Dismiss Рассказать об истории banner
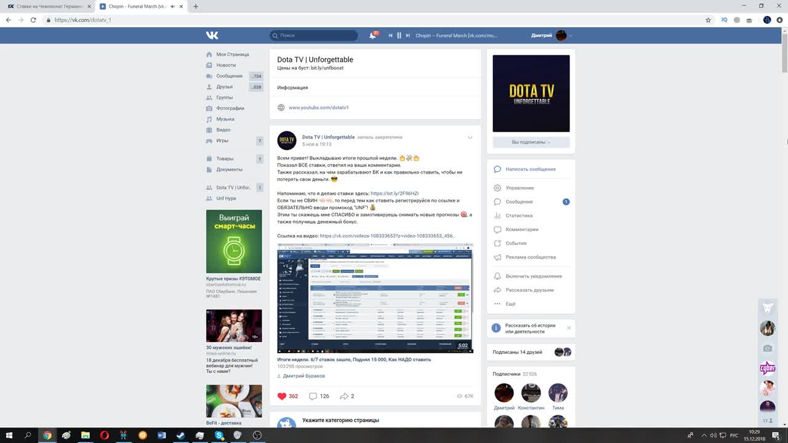Viewport: 788px width, 443px height. 569,328
